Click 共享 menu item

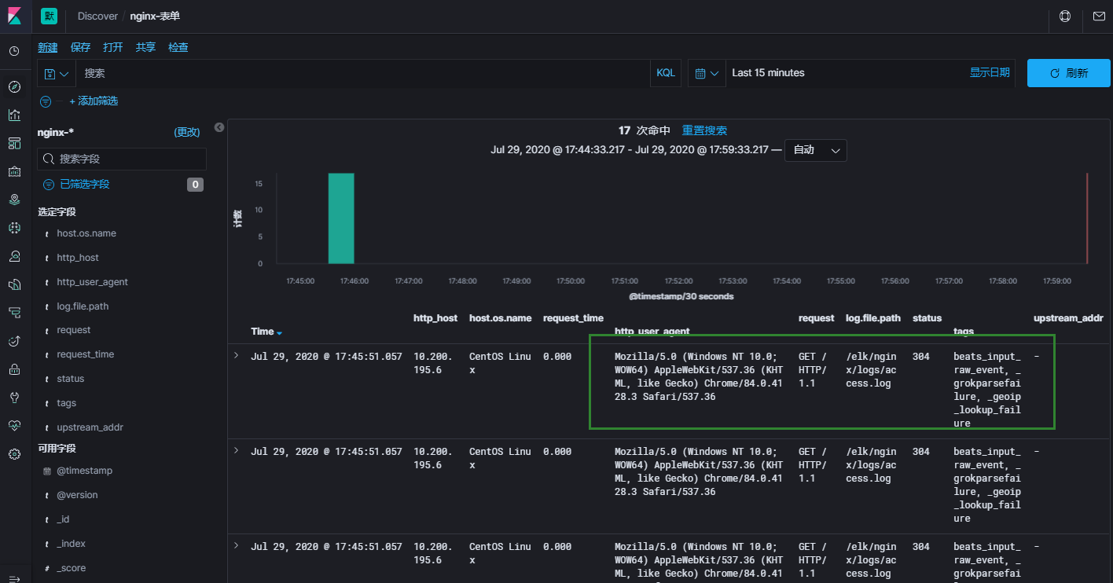[145, 47]
